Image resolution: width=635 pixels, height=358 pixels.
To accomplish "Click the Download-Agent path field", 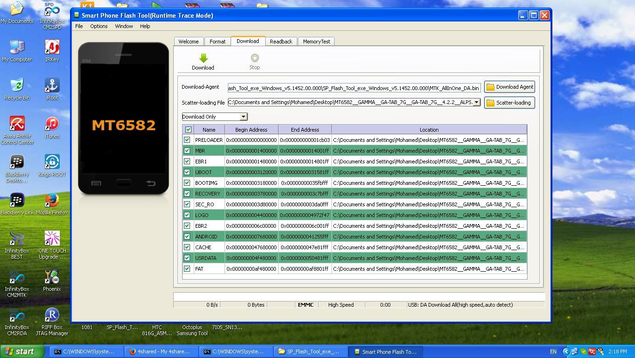I will tap(354, 88).
